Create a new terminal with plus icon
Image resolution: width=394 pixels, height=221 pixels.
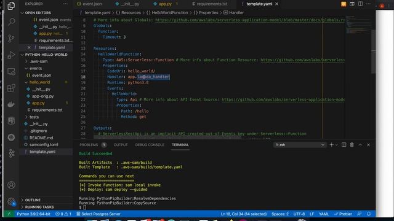[x=331, y=145]
